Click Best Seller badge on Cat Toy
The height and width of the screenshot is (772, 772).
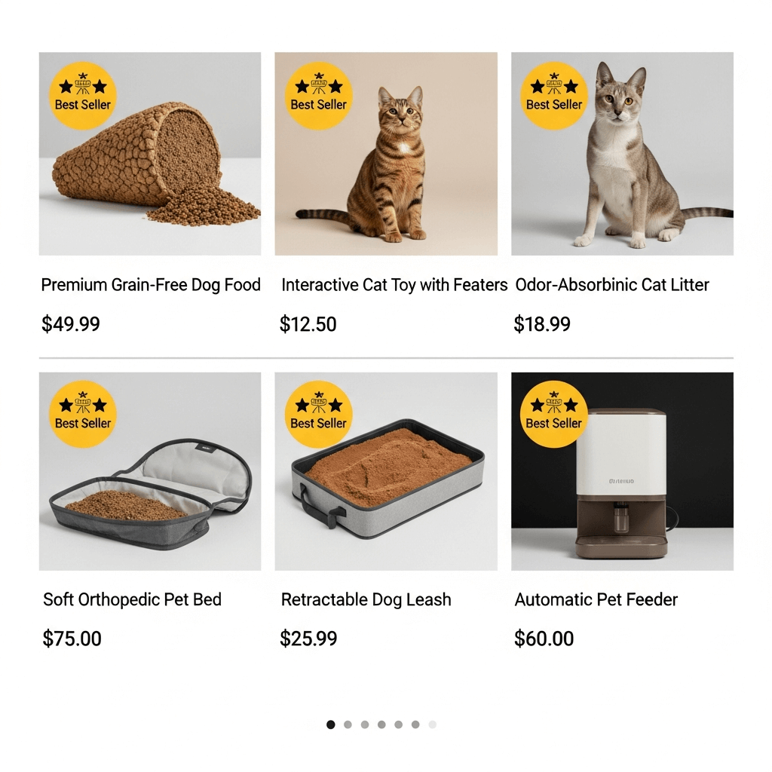pyautogui.click(x=319, y=96)
